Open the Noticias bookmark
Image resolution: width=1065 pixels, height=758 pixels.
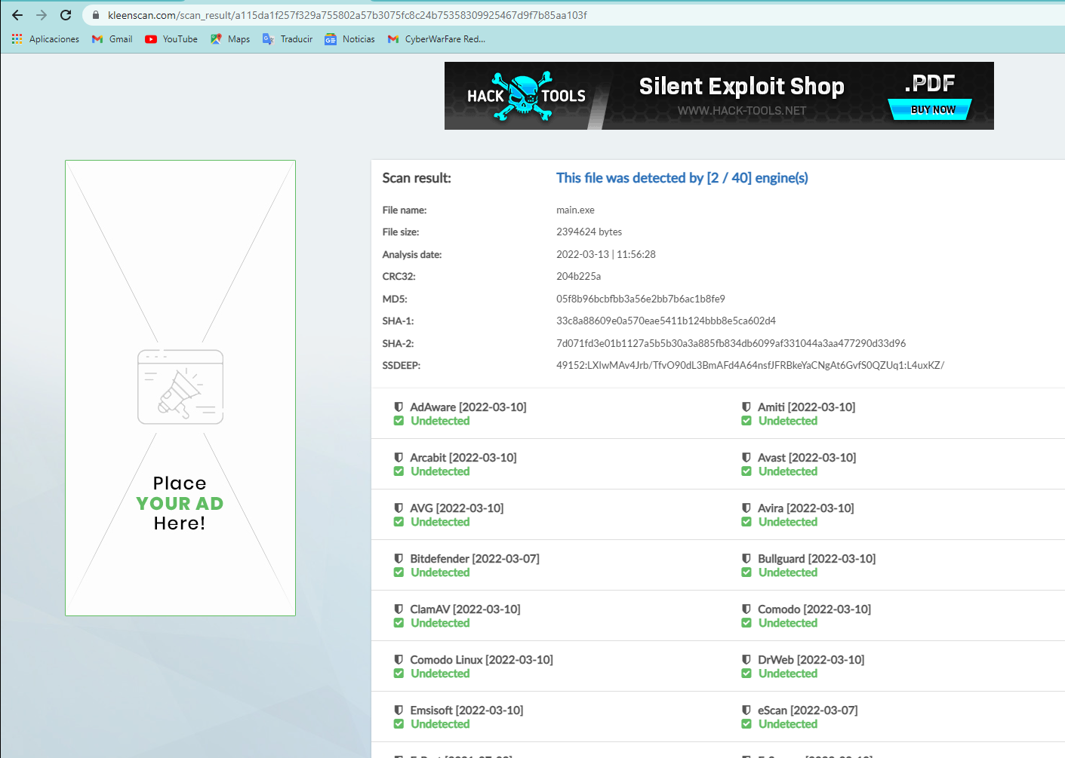pyautogui.click(x=349, y=39)
